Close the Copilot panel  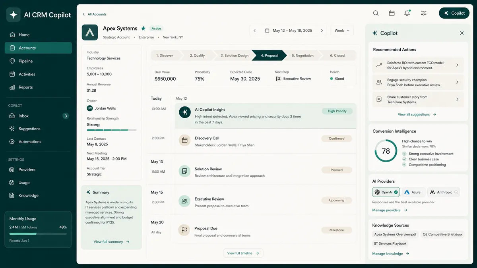(462, 33)
